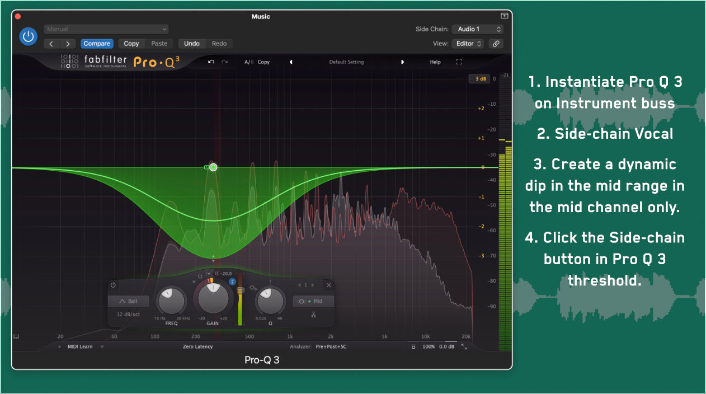Click the FREQ knob

pyautogui.click(x=171, y=301)
